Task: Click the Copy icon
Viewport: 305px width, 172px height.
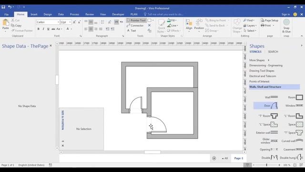Action: 13,25
